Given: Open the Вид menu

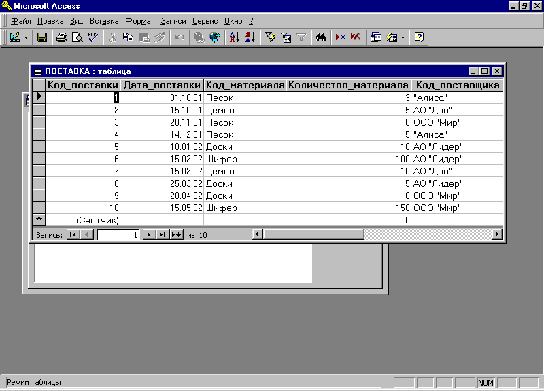Looking at the screenshot, I should [76, 21].
